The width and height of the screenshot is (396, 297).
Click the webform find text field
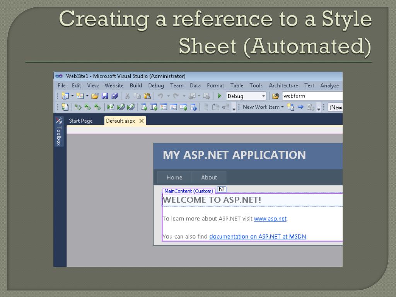pos(312,96)
